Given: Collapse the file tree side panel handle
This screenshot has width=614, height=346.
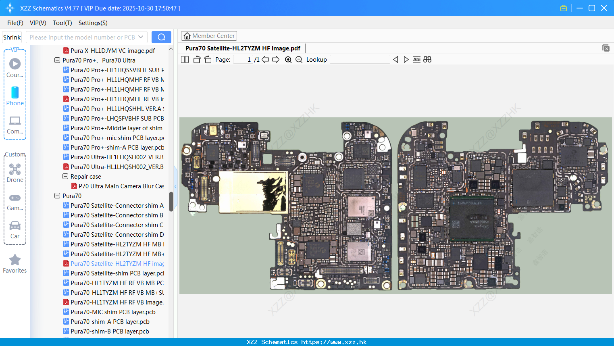Looking at the screenshot, I should [176, 186].
